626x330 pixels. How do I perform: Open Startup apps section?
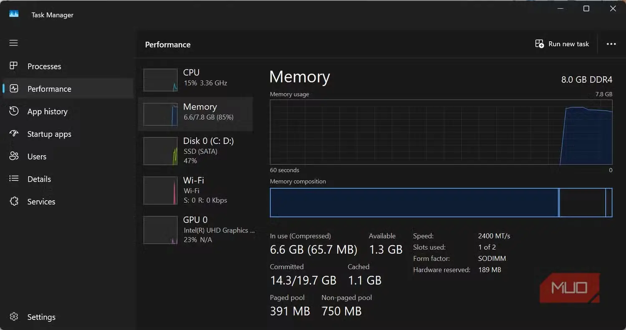pos(49,134)
